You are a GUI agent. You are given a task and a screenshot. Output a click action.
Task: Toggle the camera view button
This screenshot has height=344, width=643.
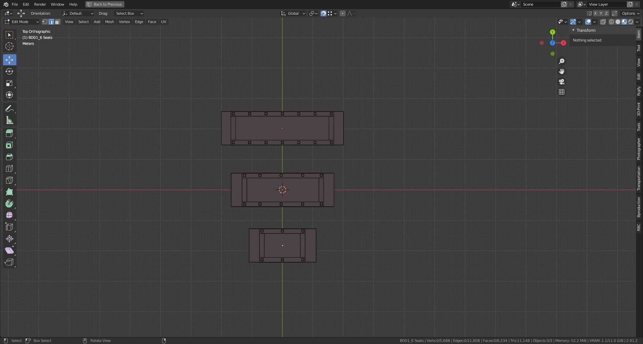(562, 82)
